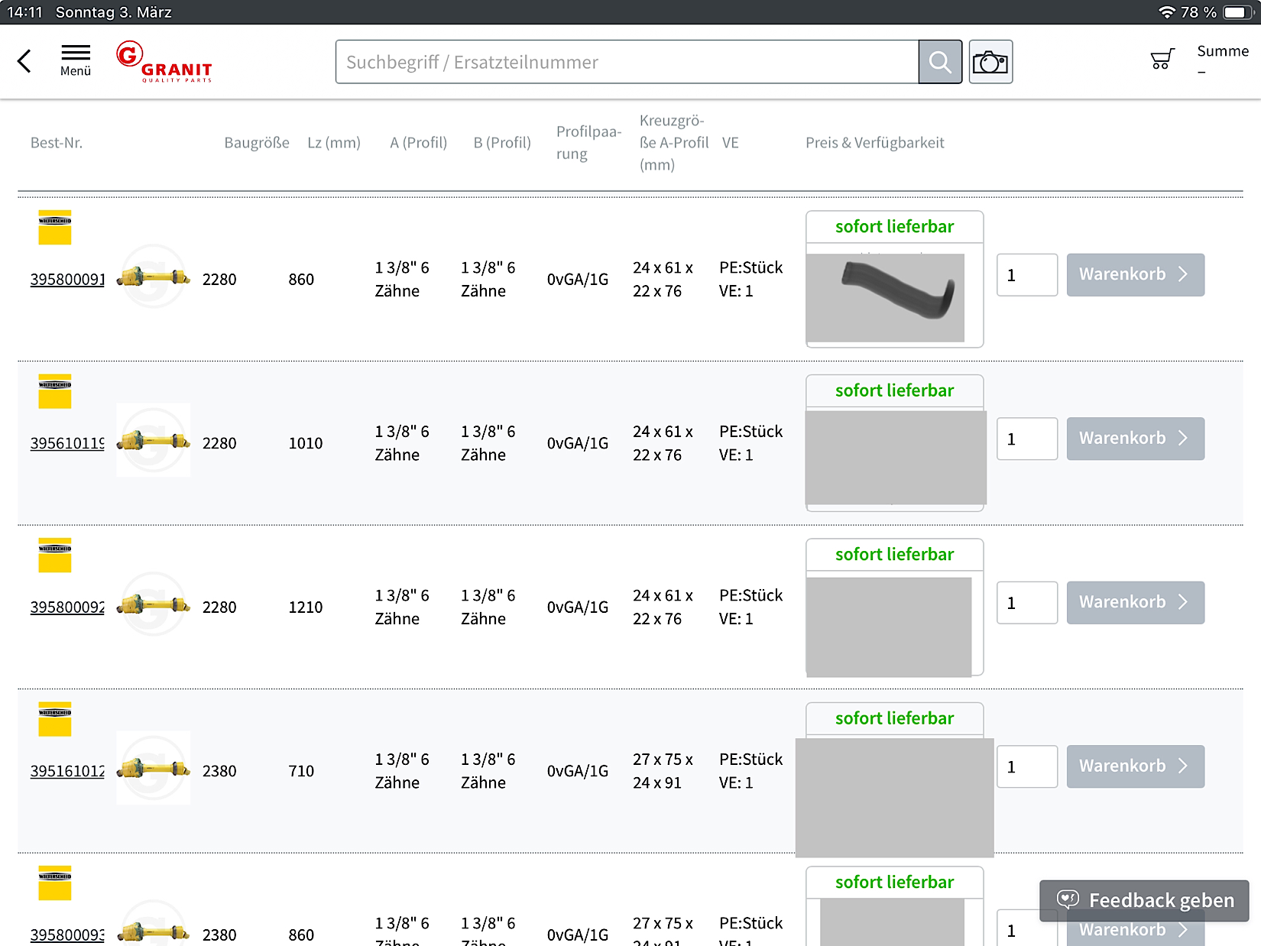Screen dimensions: 1261x946
Task: Open part number 395800091 link
Action: point(67,280)
